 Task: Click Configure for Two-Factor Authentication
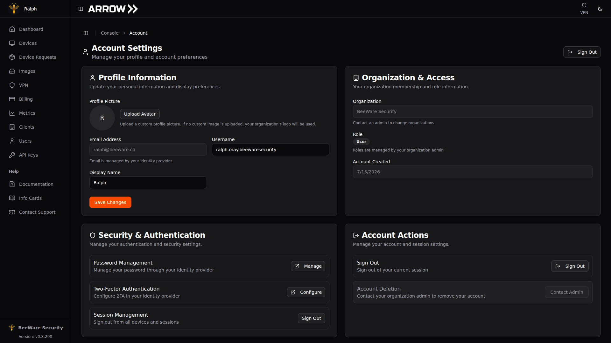[x=306, y=292]
